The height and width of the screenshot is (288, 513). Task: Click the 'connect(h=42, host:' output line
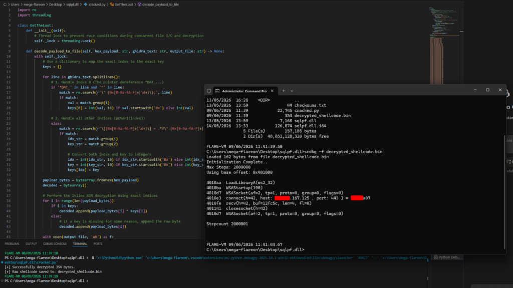click(x=288, y=198)
